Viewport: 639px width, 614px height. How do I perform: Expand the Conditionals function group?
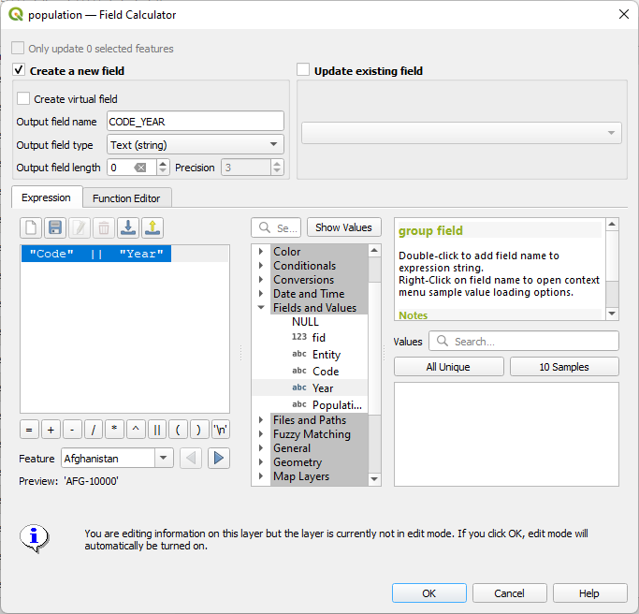tap(261, 266)
